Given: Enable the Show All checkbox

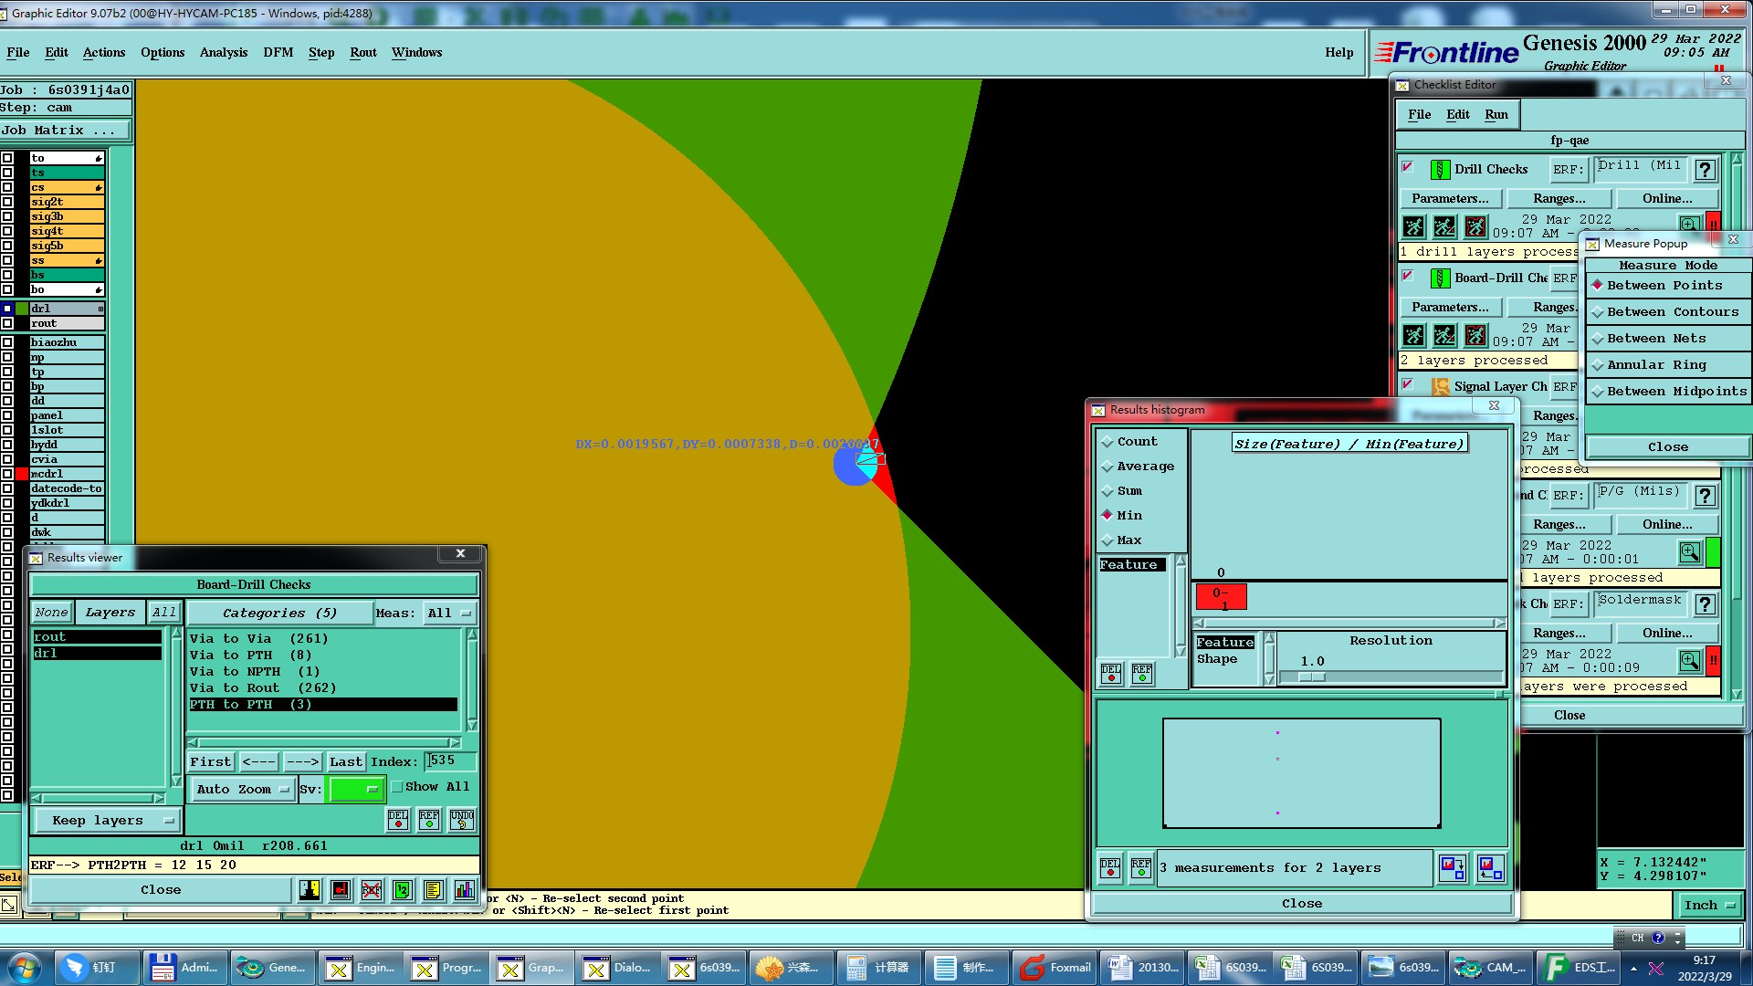Looking at the screenshot, I should tap(397, 787).
